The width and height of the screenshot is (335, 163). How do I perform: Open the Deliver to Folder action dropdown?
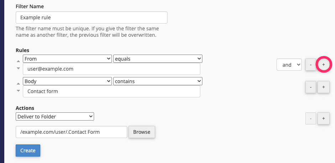point(55,116)
